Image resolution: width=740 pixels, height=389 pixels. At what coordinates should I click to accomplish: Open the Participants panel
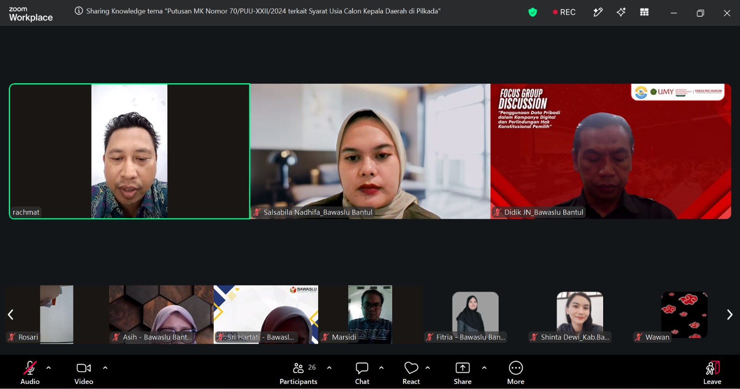click(x=298, y=373)
